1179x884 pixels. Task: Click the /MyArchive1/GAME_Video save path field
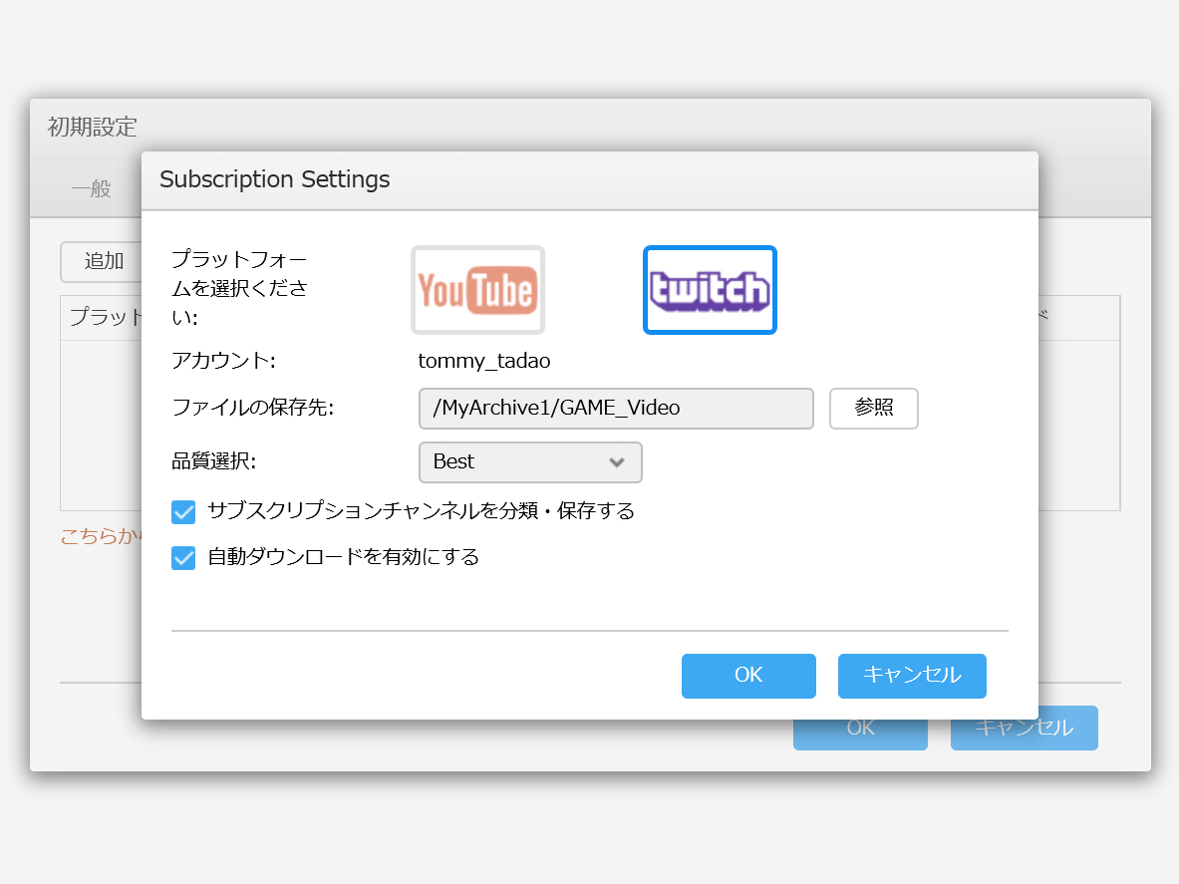tap(616, 409)
